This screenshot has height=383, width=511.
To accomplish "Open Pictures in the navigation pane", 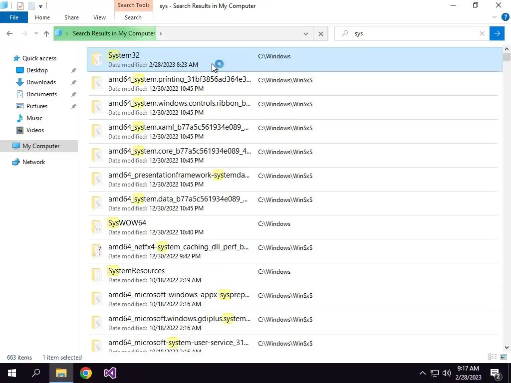I will coord(37,106).
